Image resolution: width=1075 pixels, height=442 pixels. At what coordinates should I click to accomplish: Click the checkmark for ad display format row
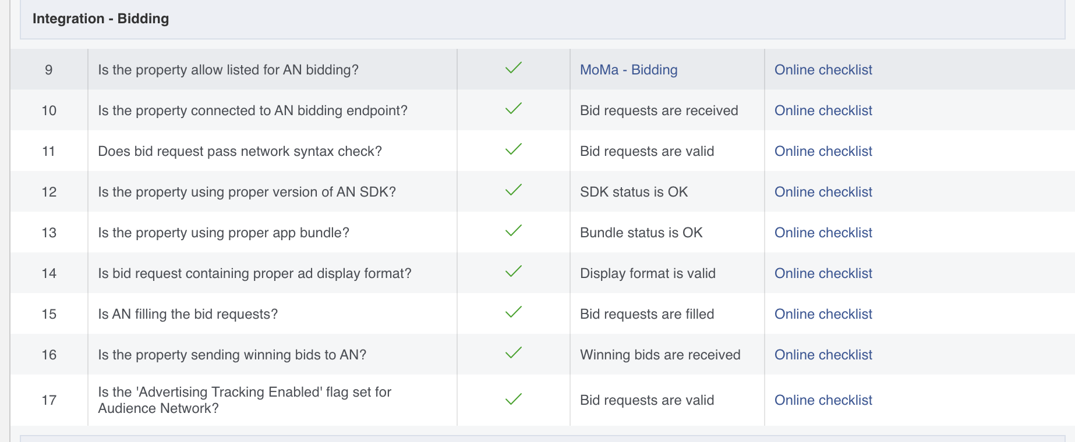(513, 272)
